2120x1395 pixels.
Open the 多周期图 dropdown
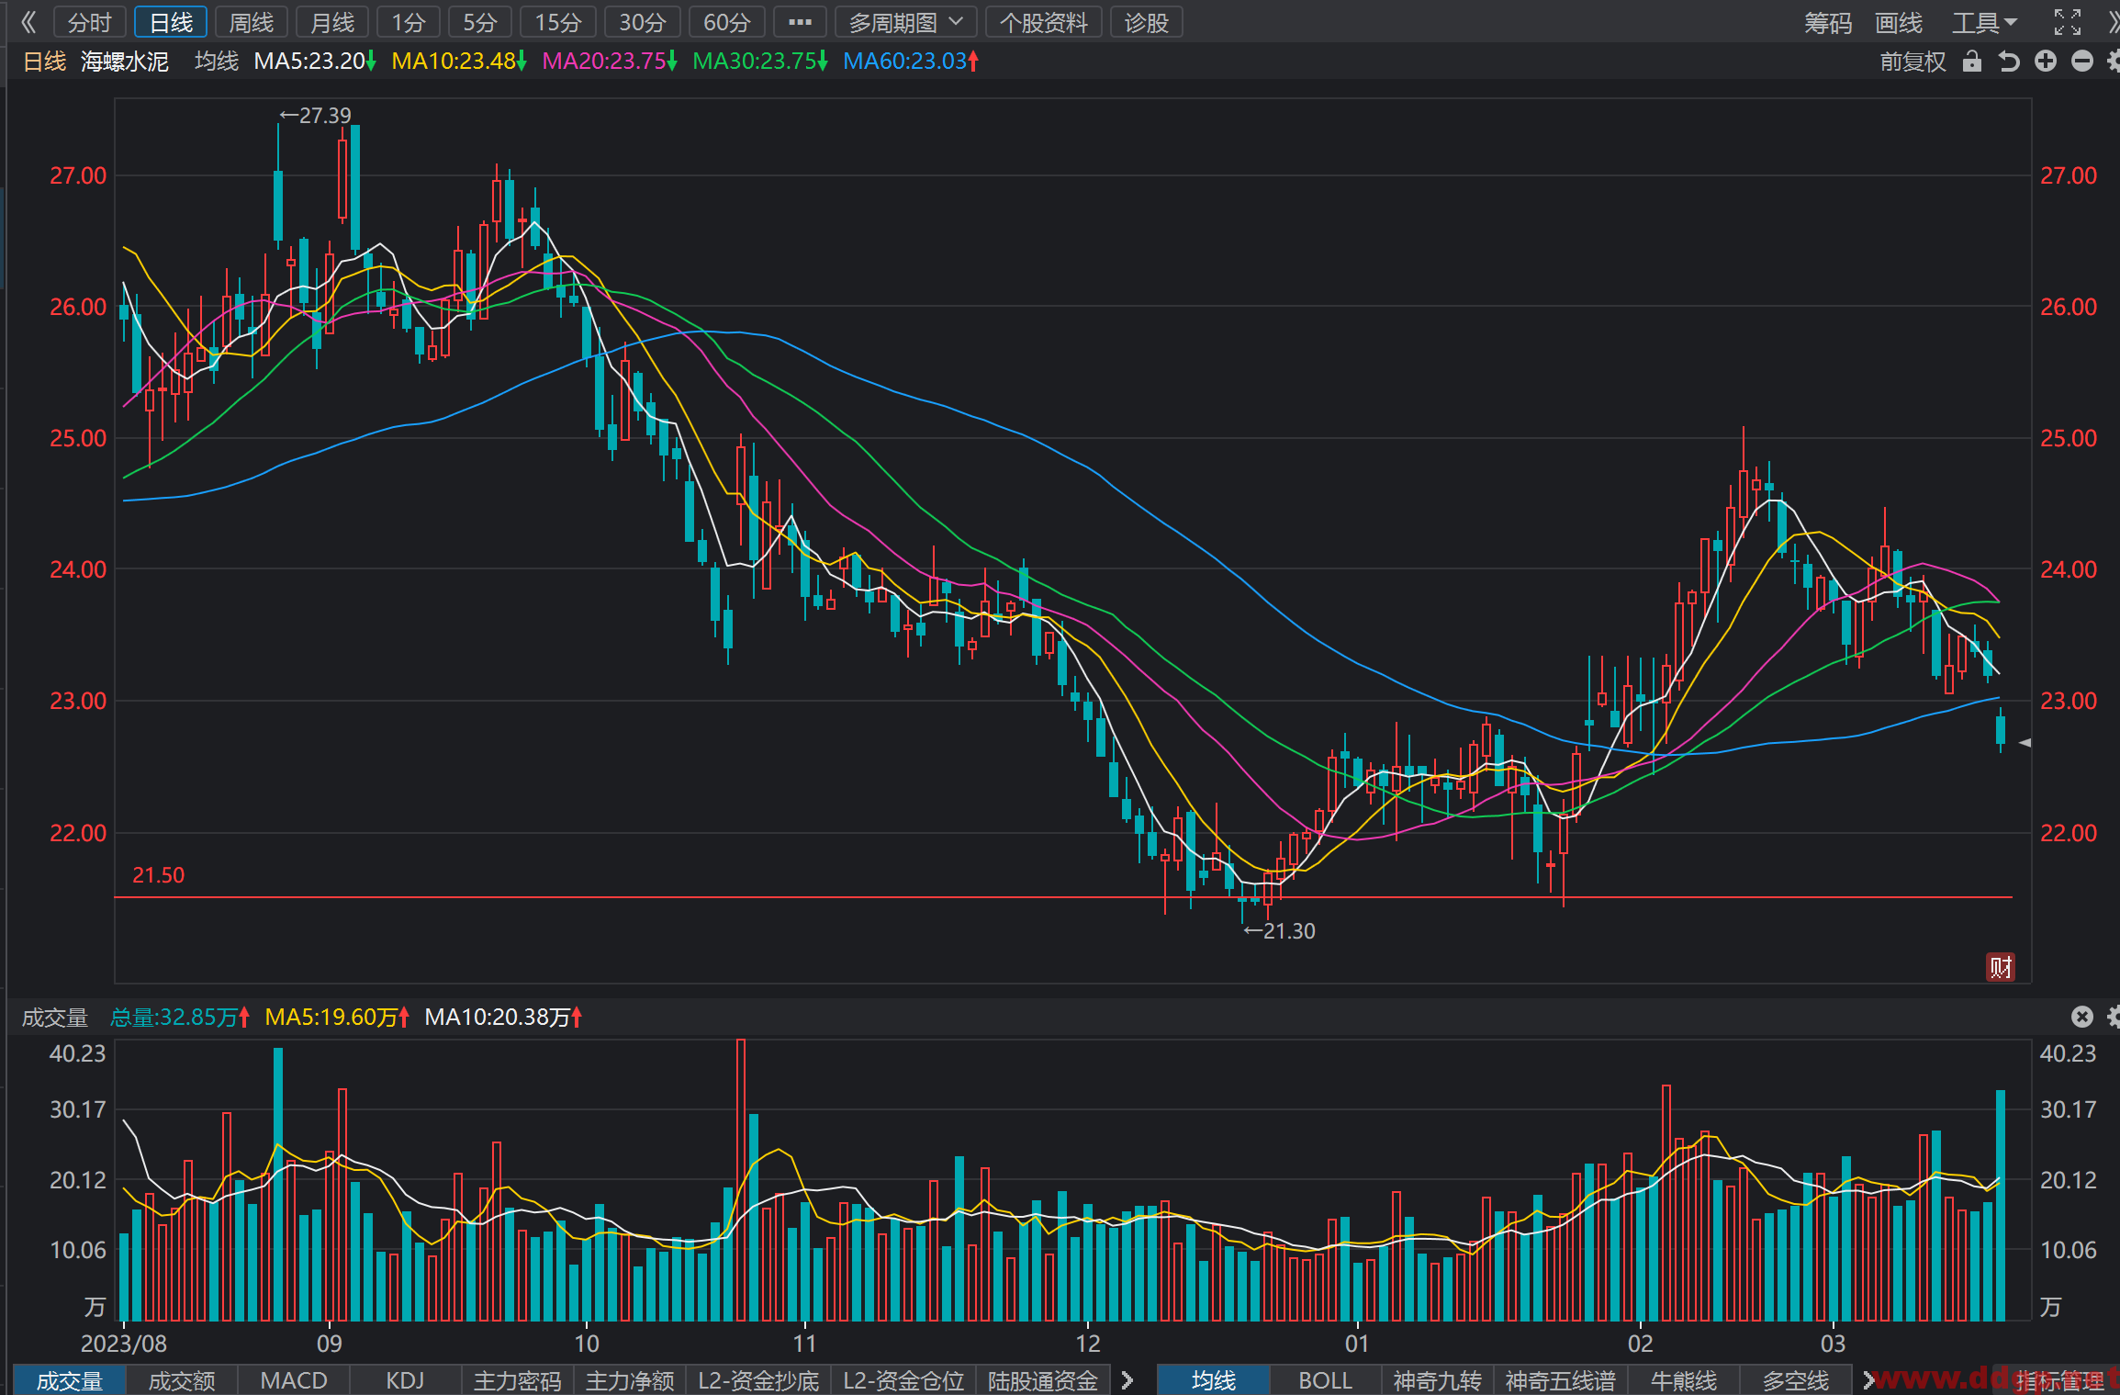point(906,22)
